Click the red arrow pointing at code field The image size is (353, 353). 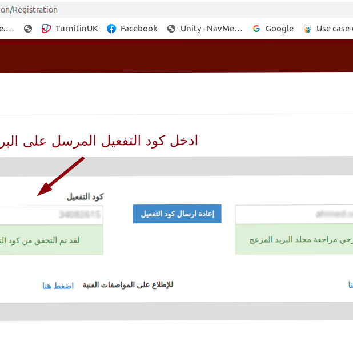[x=61, y=176]
